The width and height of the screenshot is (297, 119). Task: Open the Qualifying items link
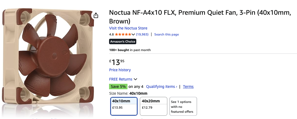point(162,87)
